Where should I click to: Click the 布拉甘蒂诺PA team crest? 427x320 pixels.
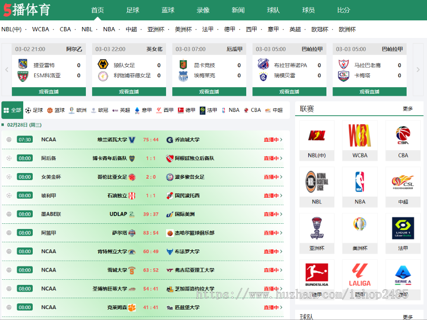pyautogui.click(x=263, y=64)
